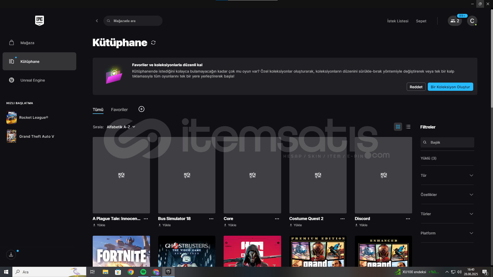Click the Reddet button
Viewport: 493px width, 277px height.
pos(416,87)
